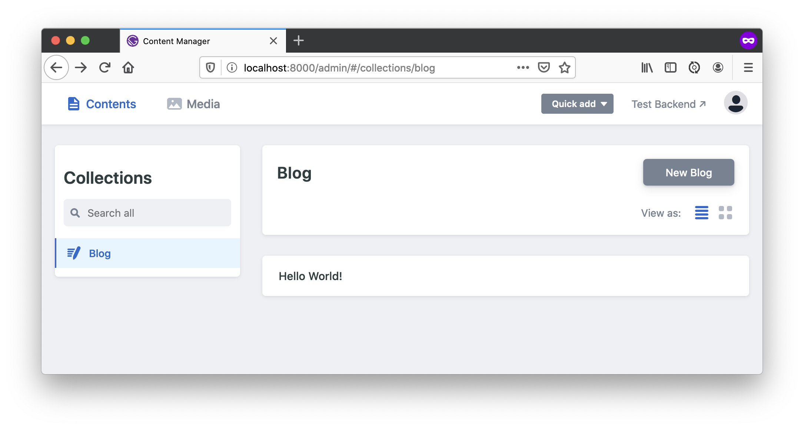Open tracking protection shield icon
Image resolution: width=804 pixels, height=429 pixels.
tap(210, 67)
